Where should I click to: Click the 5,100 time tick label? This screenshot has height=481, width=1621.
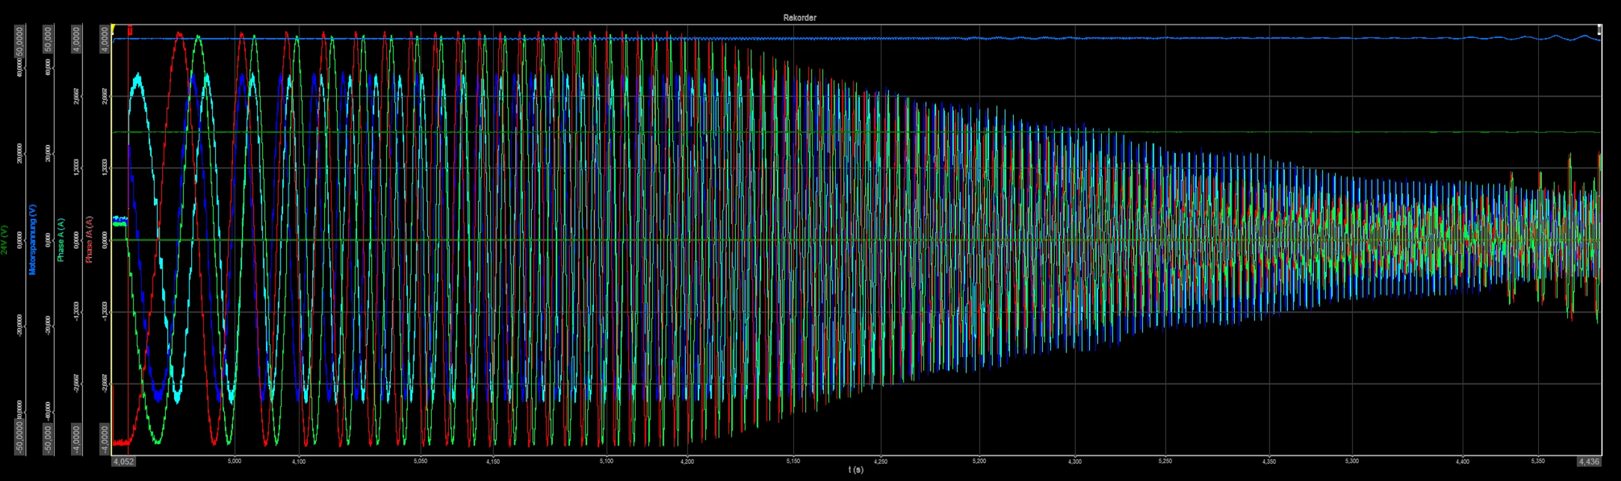click(x=607, y=461)
